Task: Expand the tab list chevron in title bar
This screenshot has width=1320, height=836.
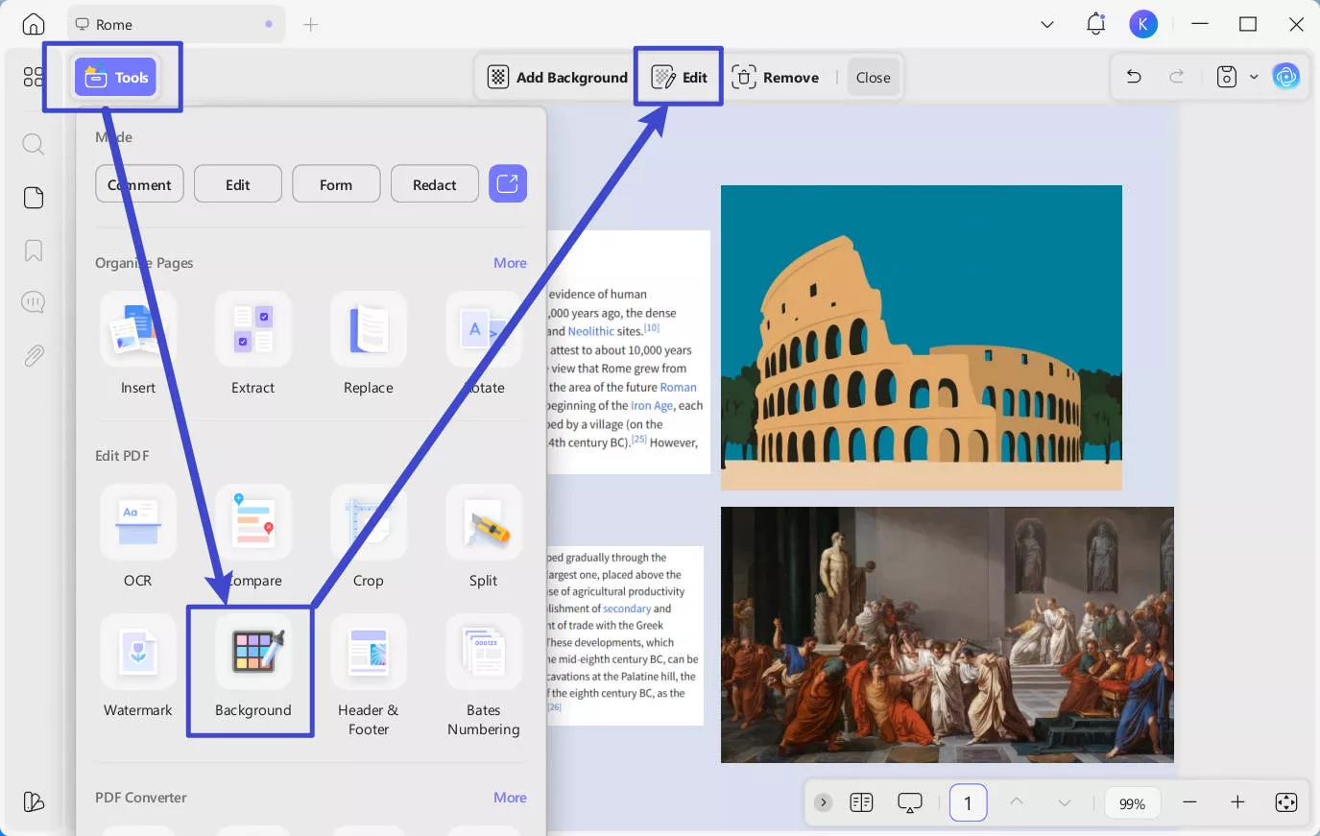Action: click(x=1047, y=24)
